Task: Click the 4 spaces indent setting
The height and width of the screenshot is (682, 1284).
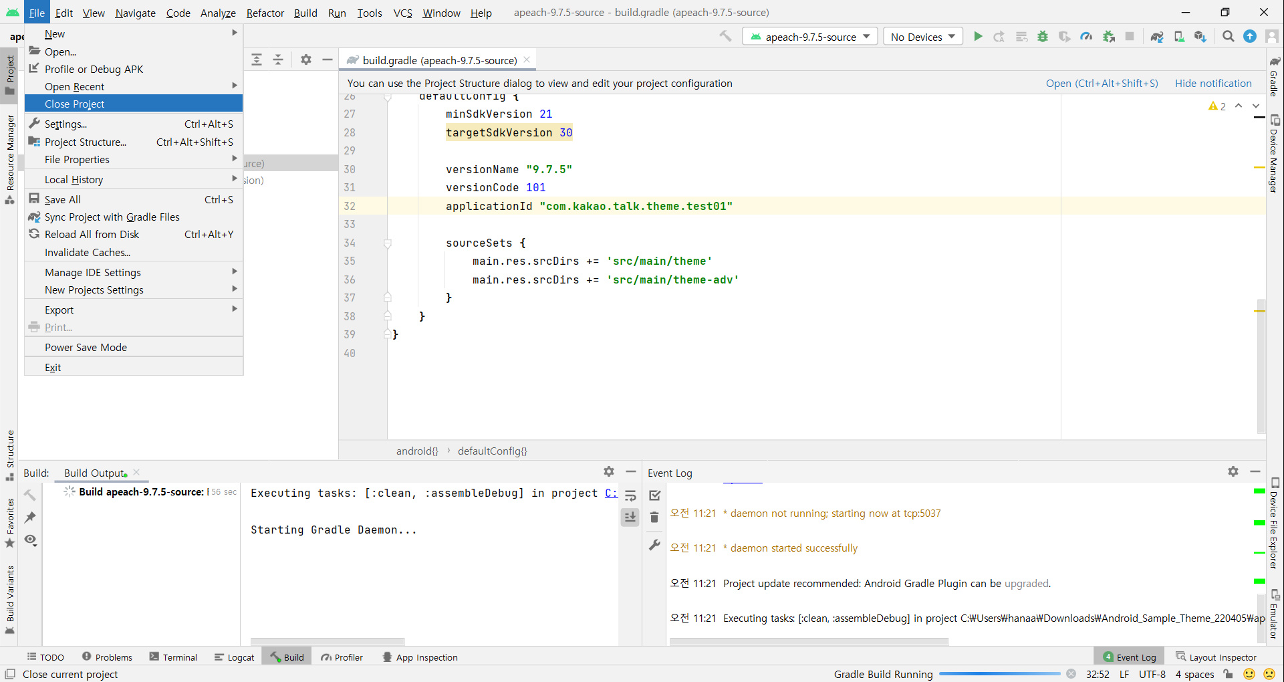Action: pos(1194,674)
